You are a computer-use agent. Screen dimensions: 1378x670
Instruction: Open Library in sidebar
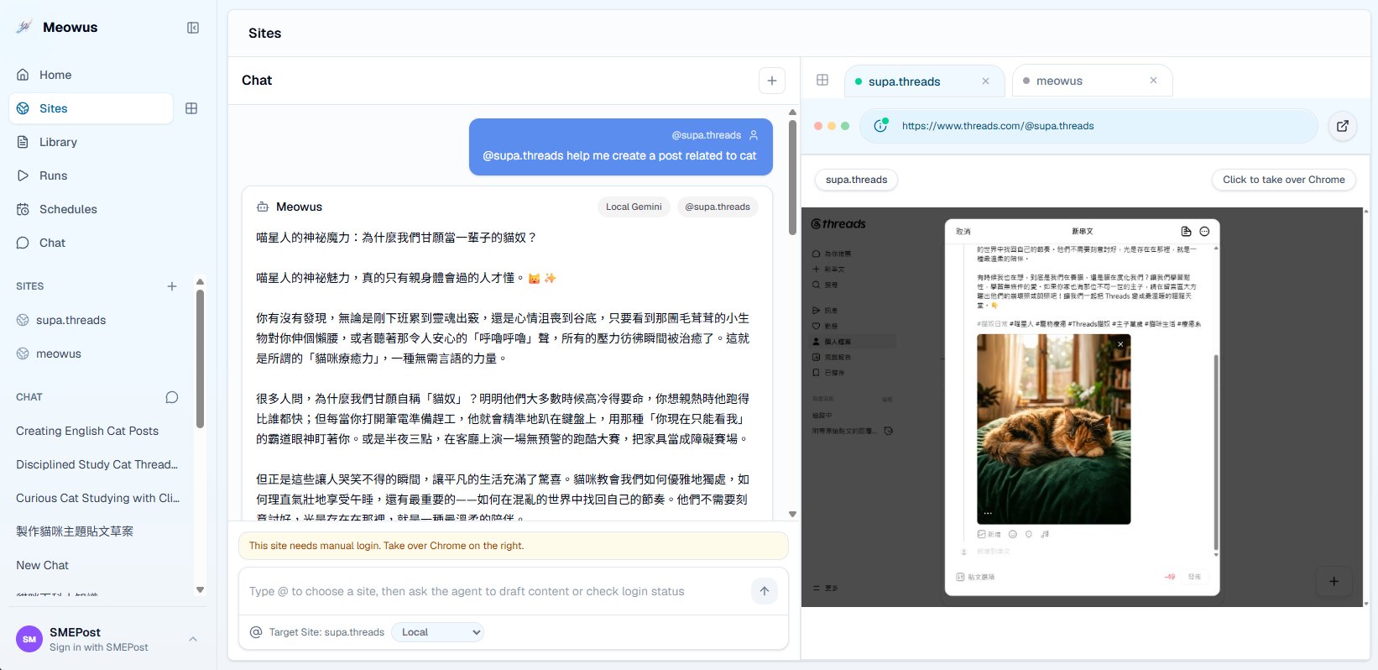point(91,142)
